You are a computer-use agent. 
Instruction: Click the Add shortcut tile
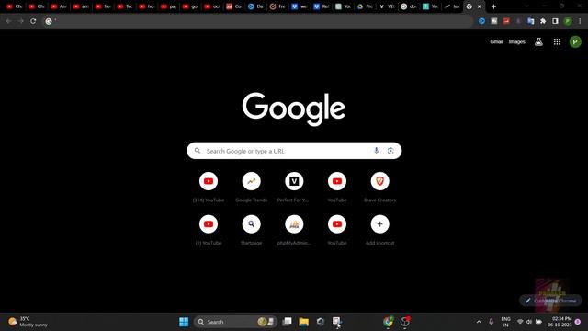point(379,231)
